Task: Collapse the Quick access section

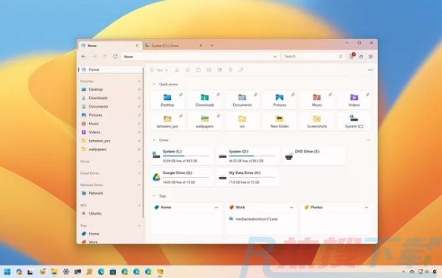Action: tap(154, 84)
